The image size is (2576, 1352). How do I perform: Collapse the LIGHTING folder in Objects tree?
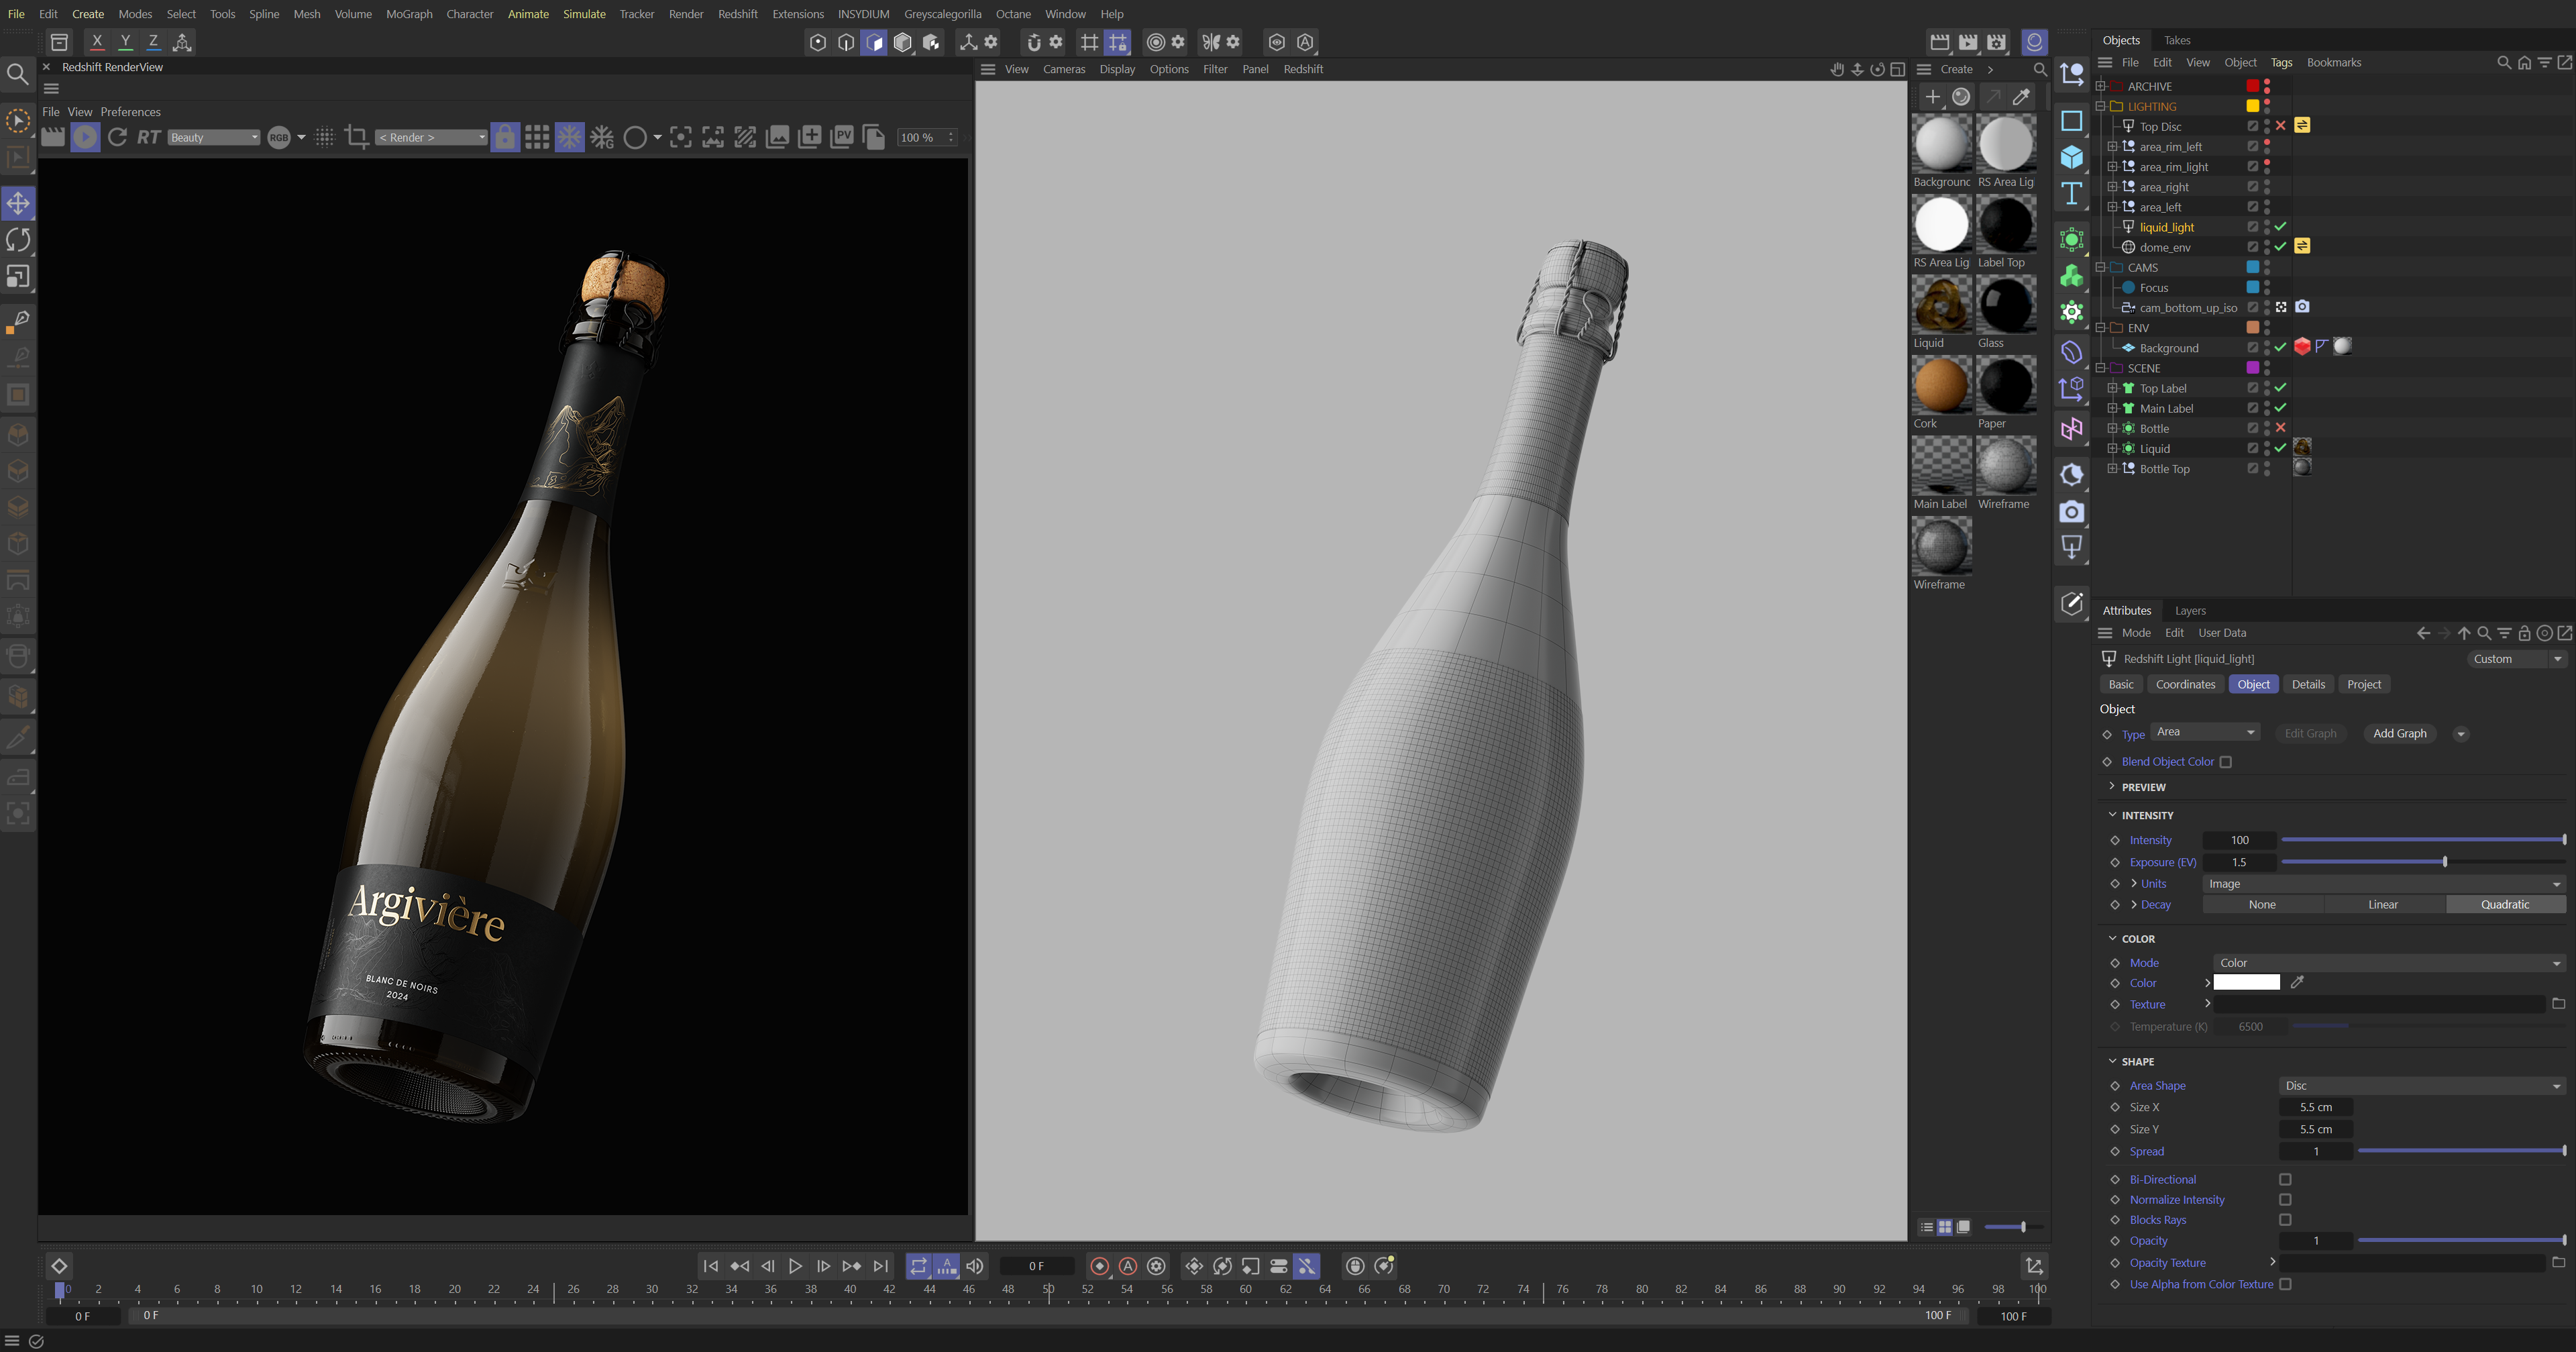click(2101, 107)
